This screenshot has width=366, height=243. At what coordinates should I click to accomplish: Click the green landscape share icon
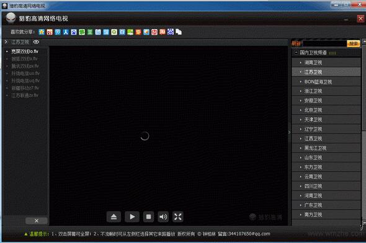point(130,32)
